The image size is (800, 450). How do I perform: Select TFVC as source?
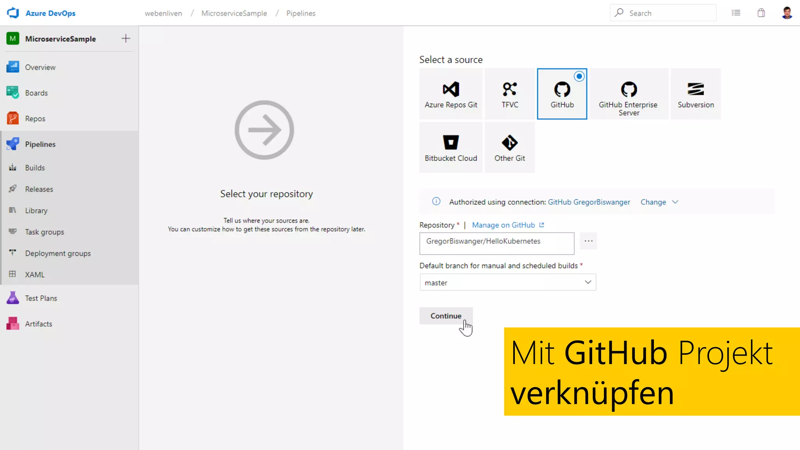[510, 94]
